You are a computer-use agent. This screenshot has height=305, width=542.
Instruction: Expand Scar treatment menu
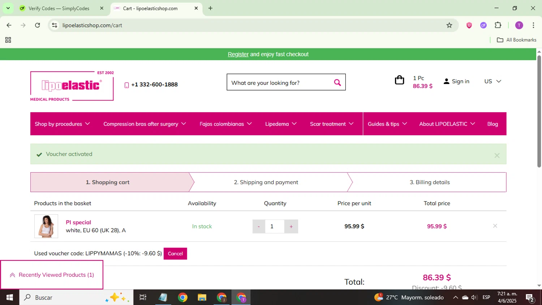pyautogui.click(x=332, y=124)
